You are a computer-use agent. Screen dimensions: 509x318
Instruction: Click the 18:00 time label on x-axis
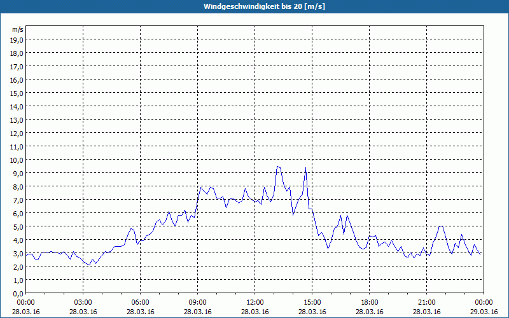coord(370,303)
